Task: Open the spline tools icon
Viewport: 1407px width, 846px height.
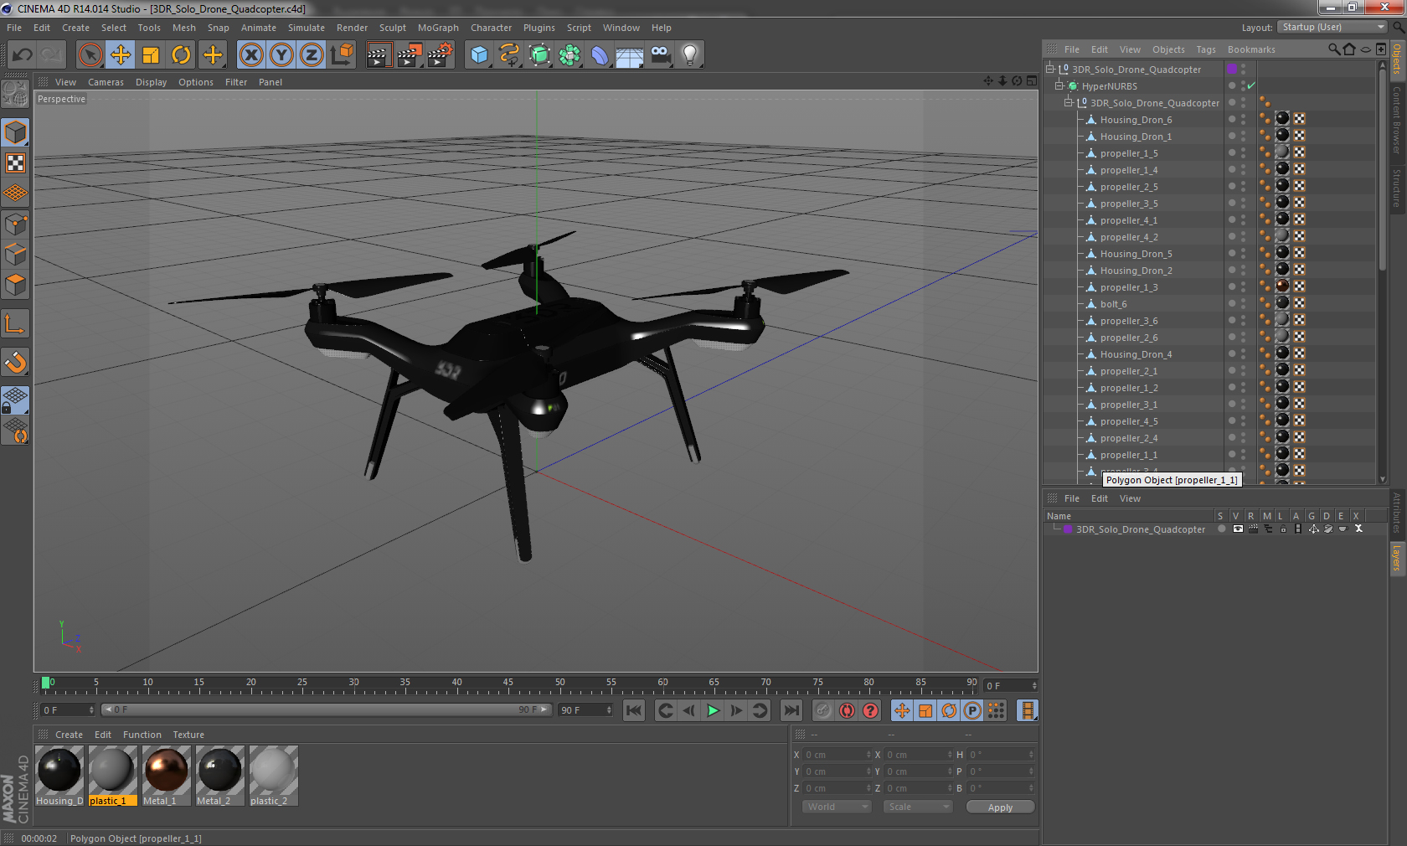Action: (x=509, y=55)
